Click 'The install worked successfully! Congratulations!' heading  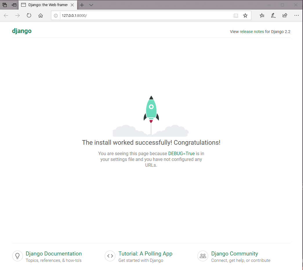pyautogui.click(x=151, y=142)
